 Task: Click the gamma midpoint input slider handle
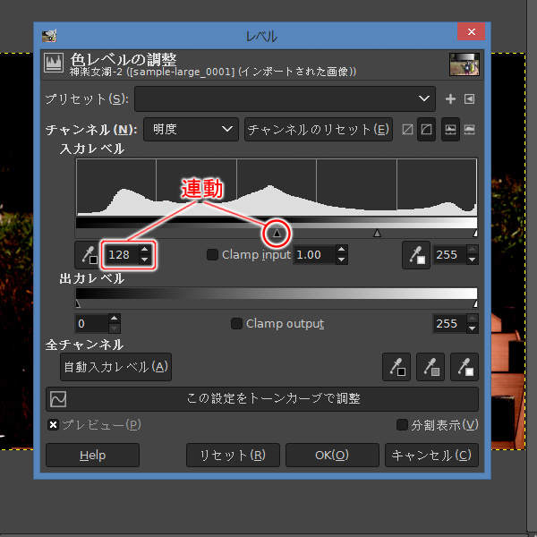(x=377, y=234)
